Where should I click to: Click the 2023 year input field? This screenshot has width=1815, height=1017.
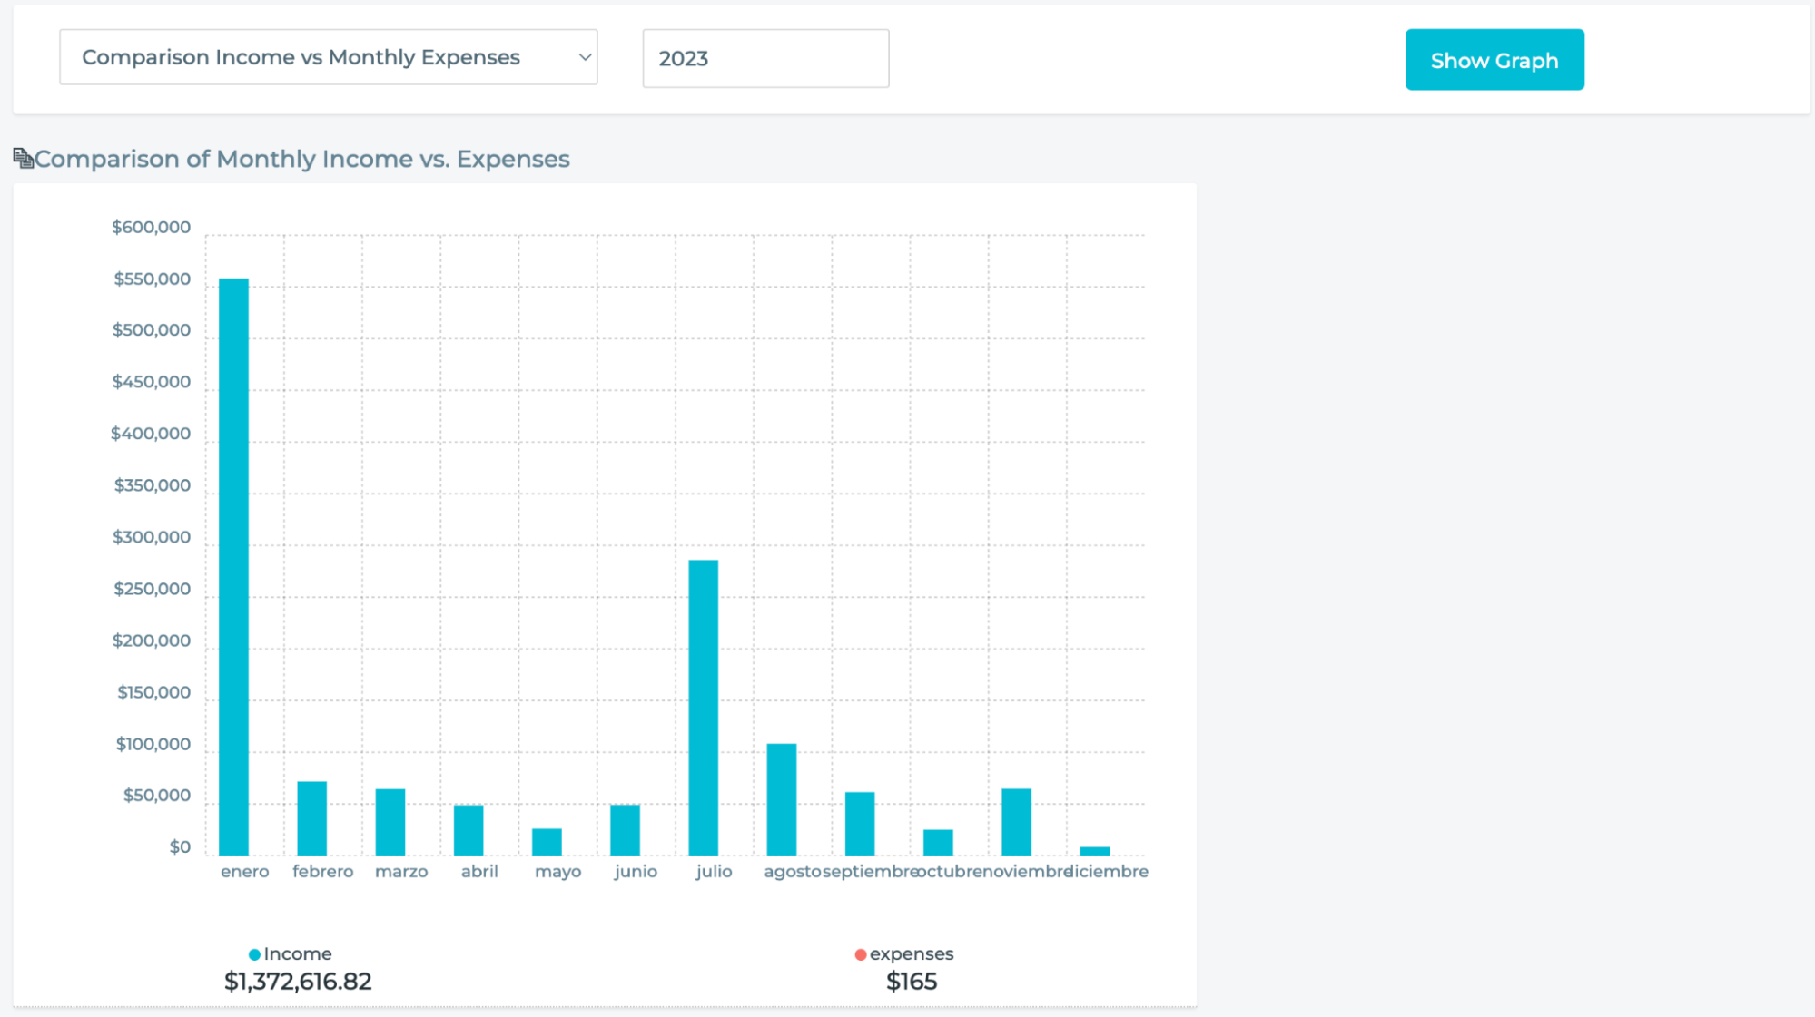point(765,58)
